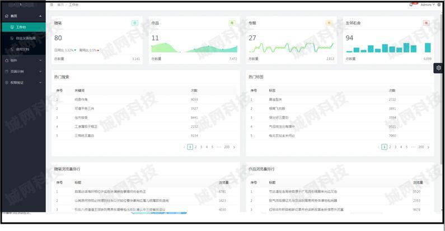Go to the next page in 热门搜索 pagination
This screenshot has width=445, height=231.
point(234,147)
